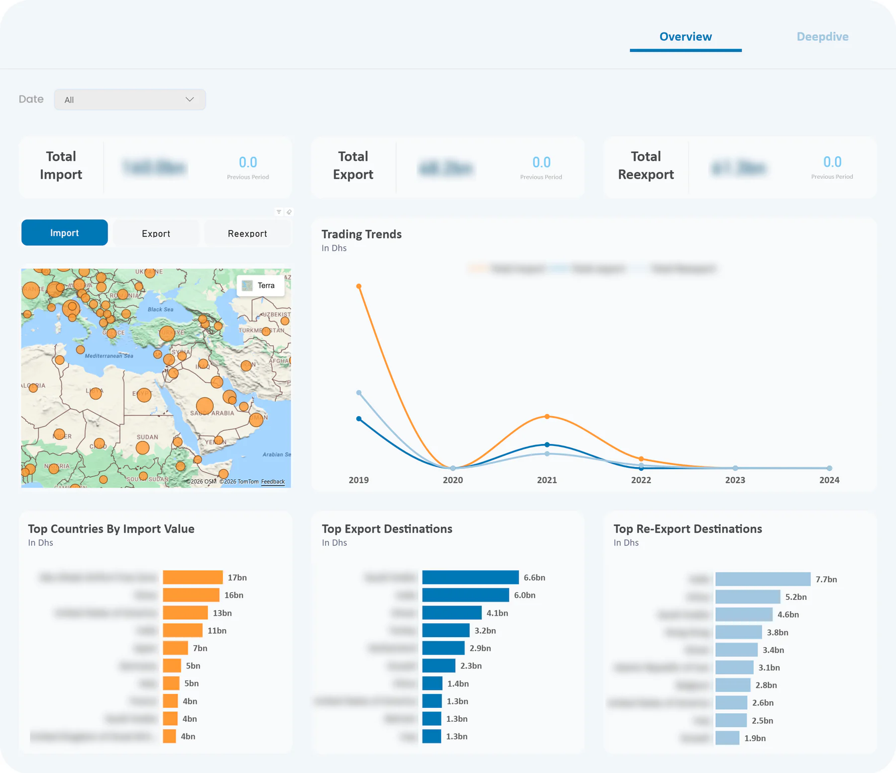Viewport: 896px width, 773px height.
Task: Click the Türkiye bubble on the map
Action: (167, 333)
